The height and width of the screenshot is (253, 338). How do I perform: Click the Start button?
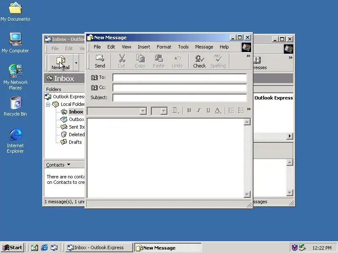(13, 248)
